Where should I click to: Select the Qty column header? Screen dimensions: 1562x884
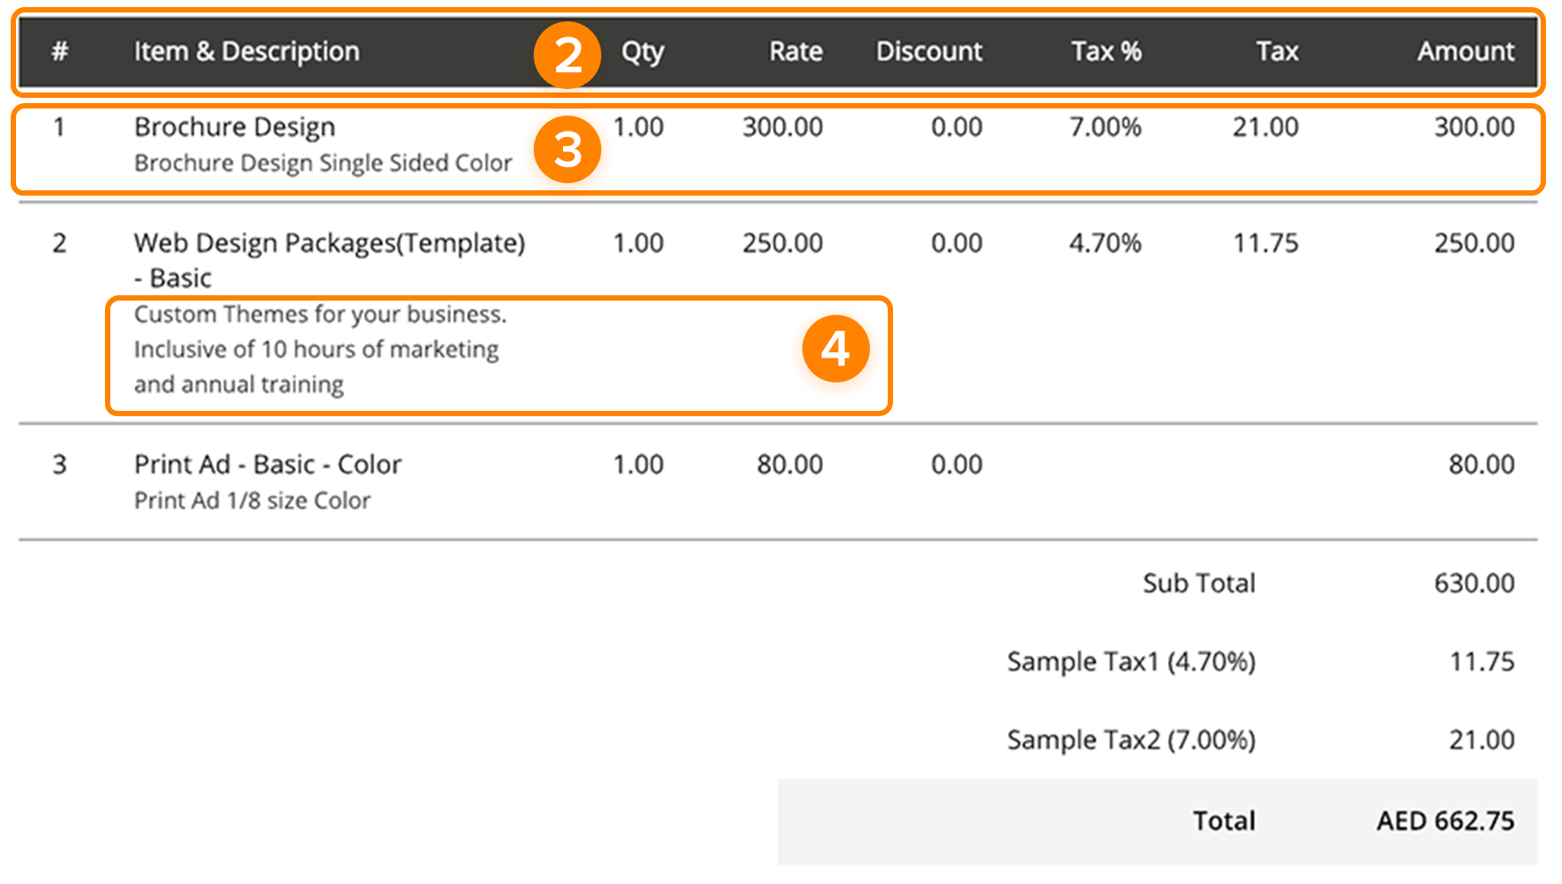click(642, 52)
